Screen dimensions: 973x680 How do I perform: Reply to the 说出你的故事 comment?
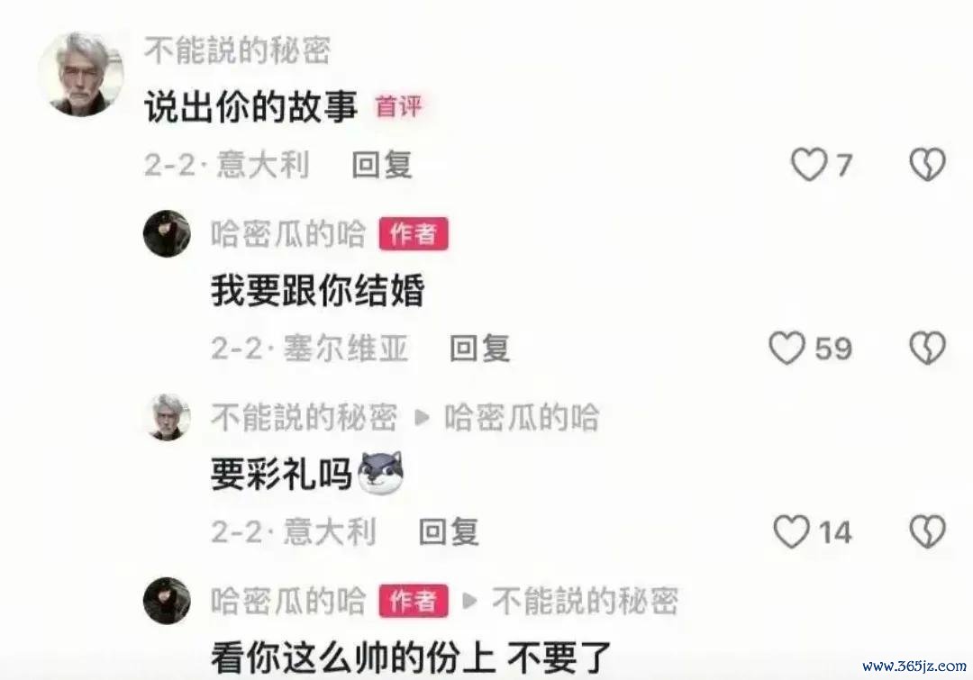click(382, 165)
